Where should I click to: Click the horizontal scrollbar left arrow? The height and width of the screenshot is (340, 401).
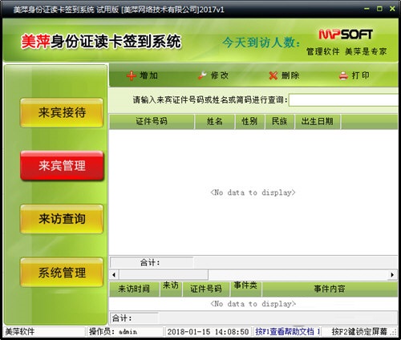114,275
